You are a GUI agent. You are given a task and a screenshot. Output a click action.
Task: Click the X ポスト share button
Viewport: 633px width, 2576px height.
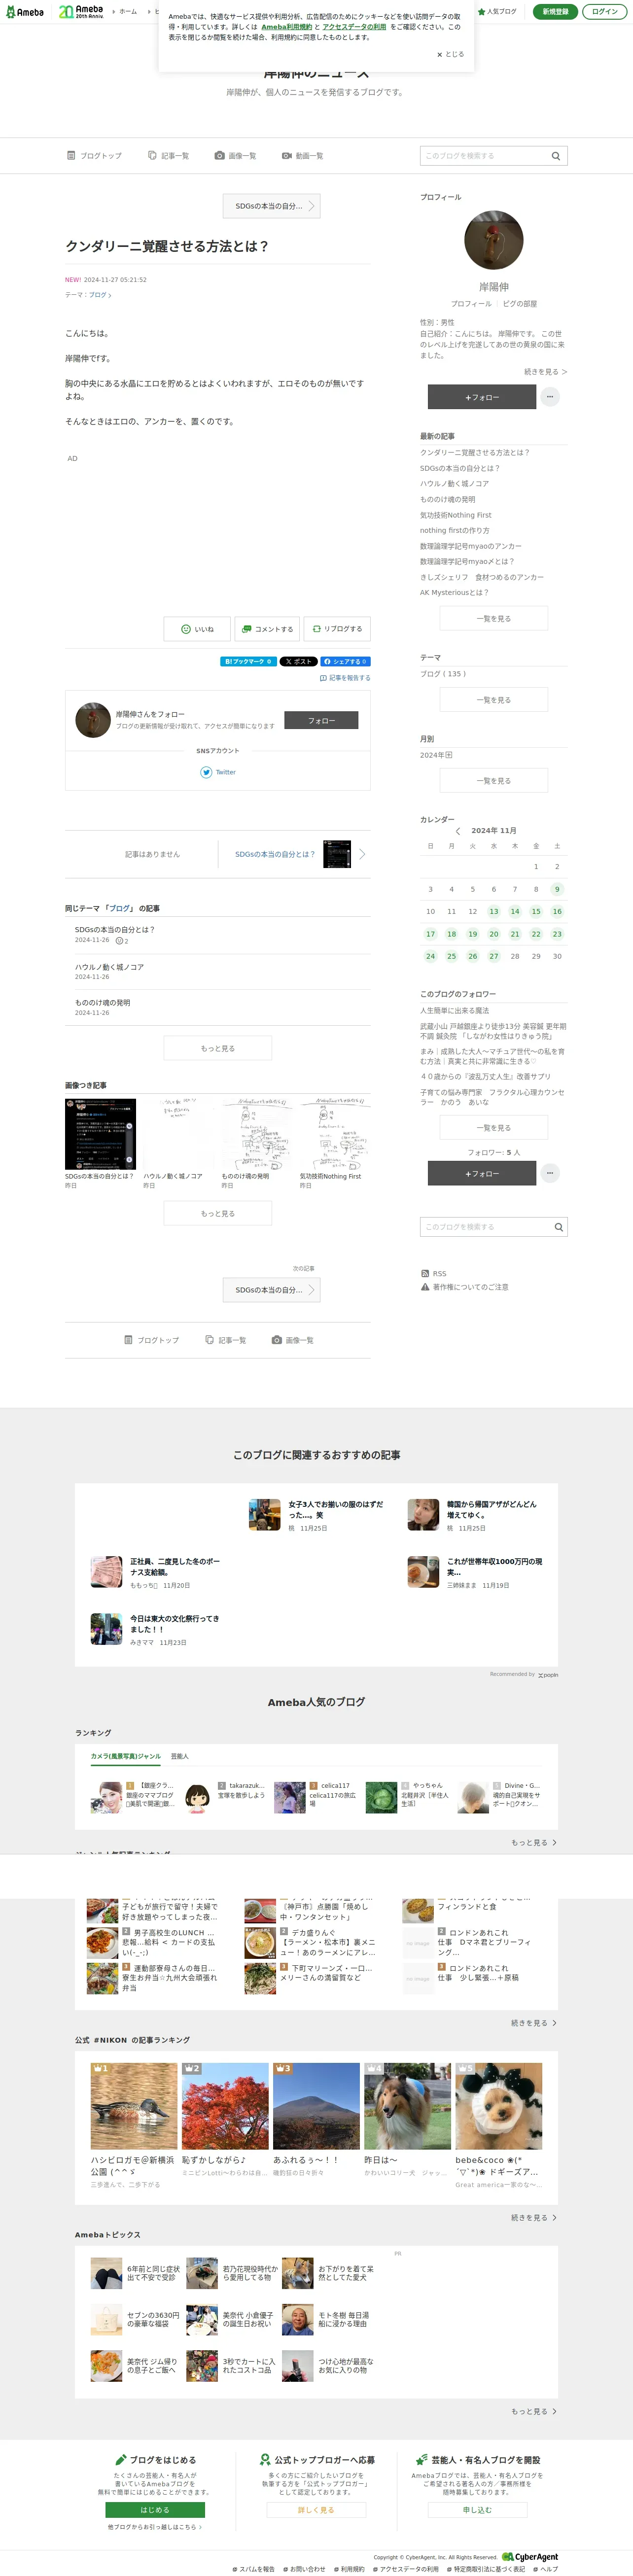tap(299, 662)
